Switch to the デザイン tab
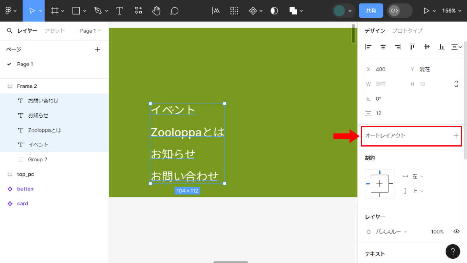 (375, 31)
